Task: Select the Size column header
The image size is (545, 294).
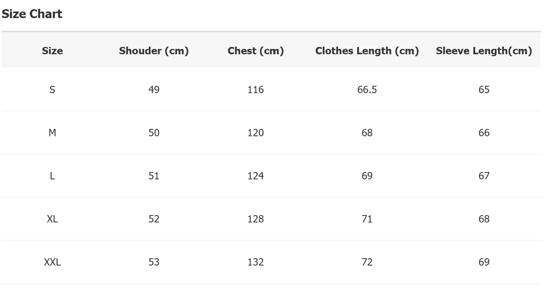Action: [x=52, y=51]
